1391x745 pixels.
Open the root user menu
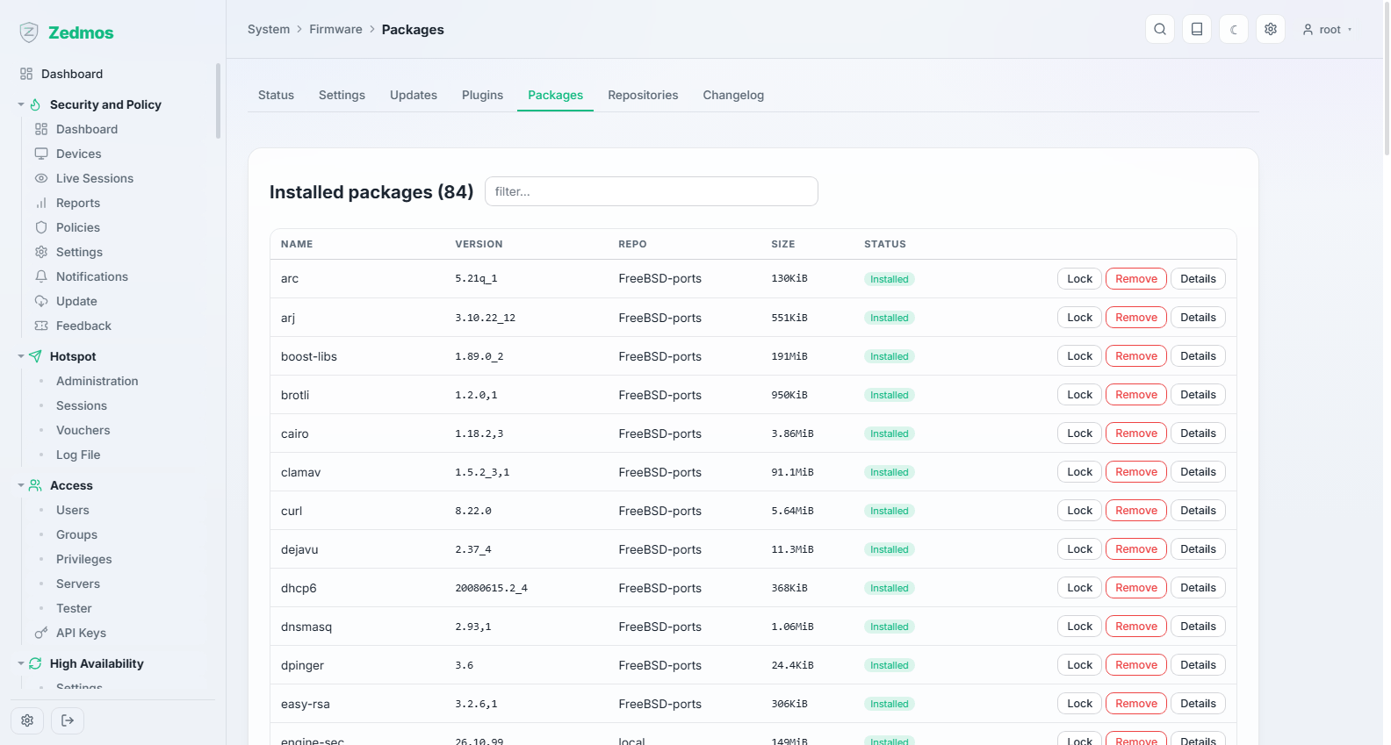point(1327,29)
